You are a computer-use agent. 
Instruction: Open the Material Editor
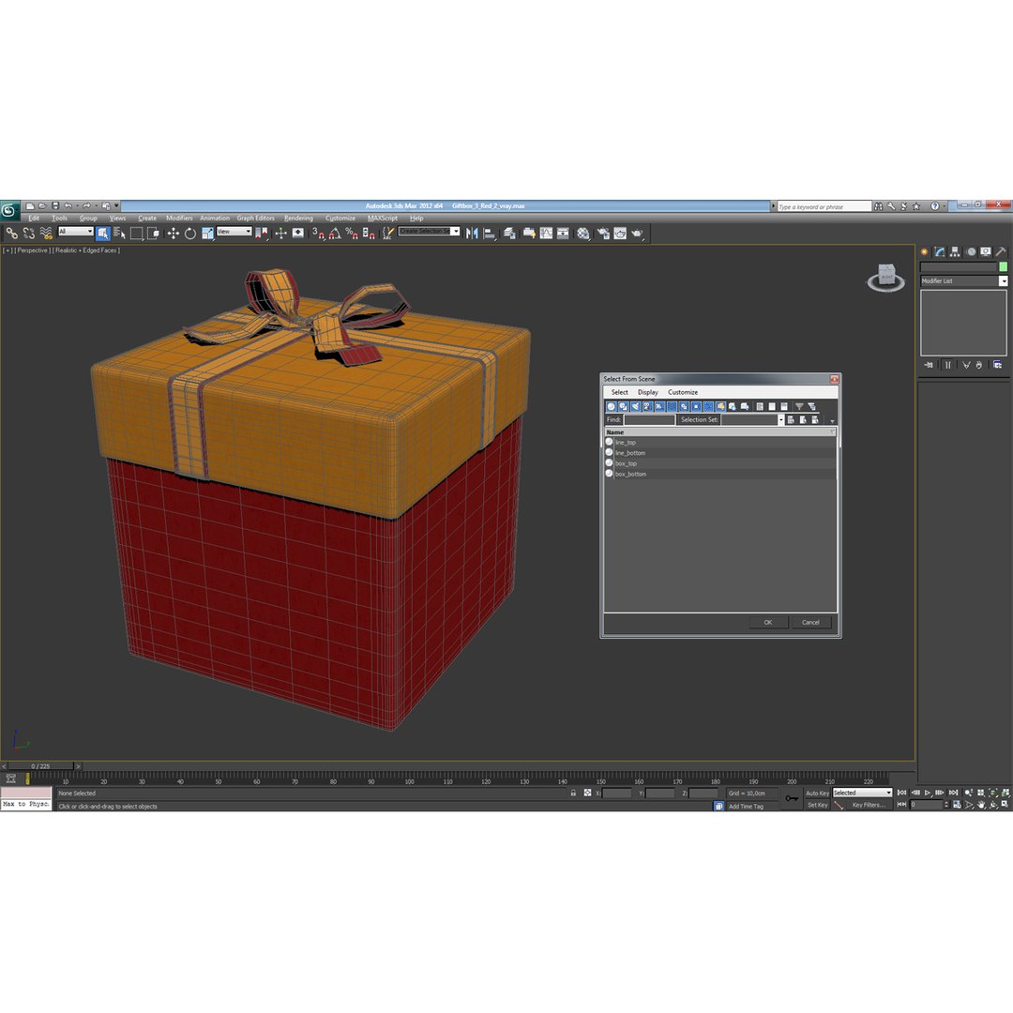tap(583, 234)
